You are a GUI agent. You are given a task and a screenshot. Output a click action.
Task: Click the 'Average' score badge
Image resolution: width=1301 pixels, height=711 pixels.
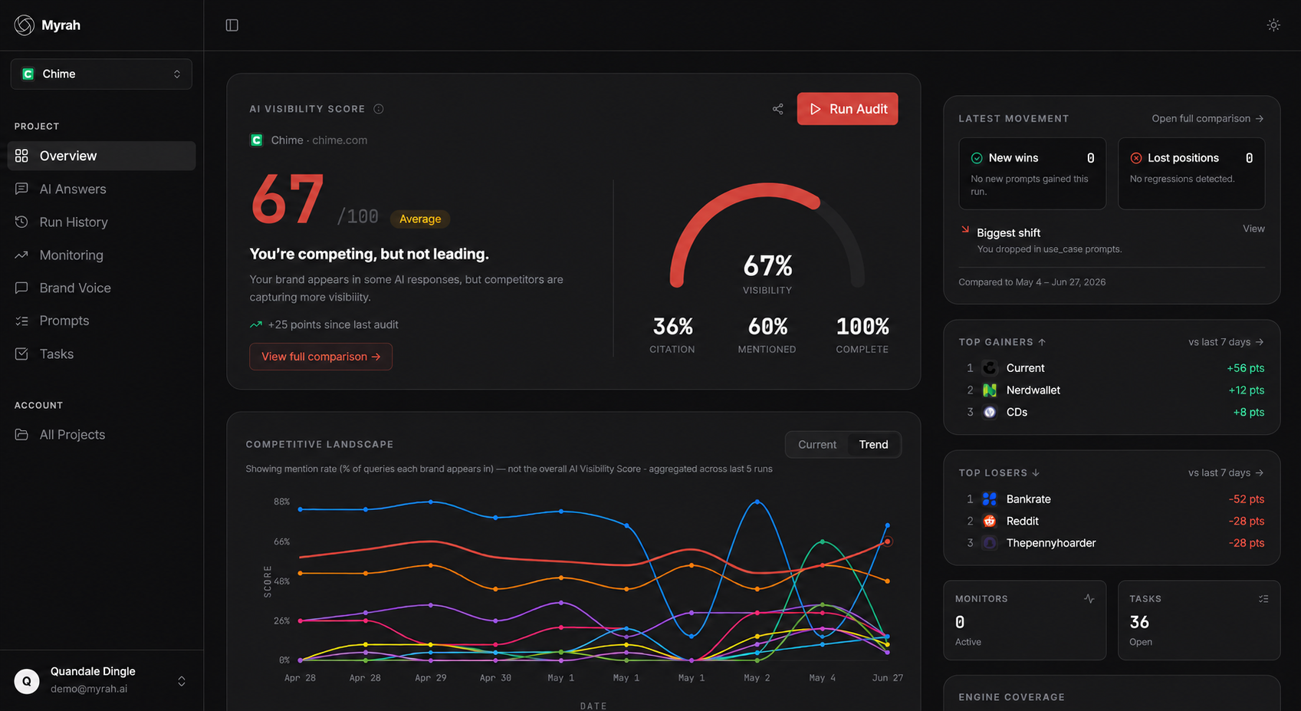420,219
